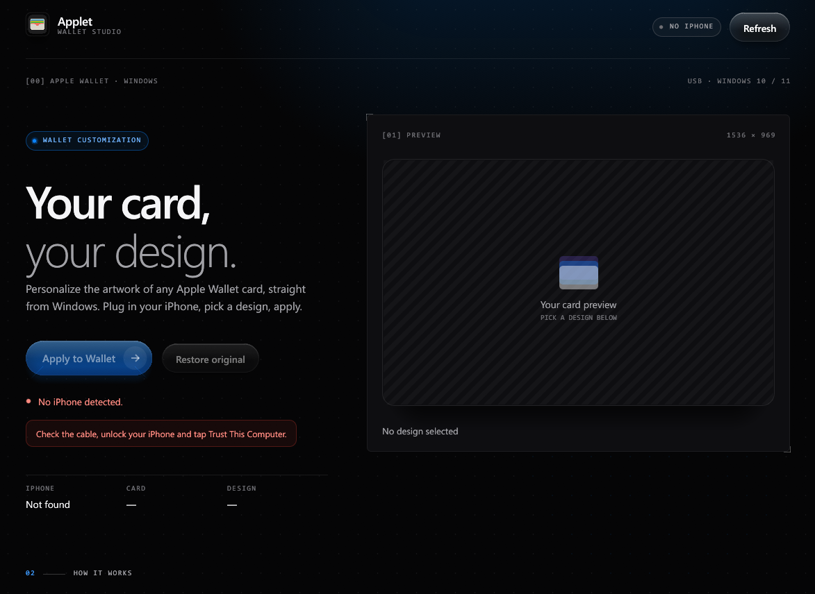Click the 'Check the cable' warning message
The image size is (815, 594).
coord(161,434)
